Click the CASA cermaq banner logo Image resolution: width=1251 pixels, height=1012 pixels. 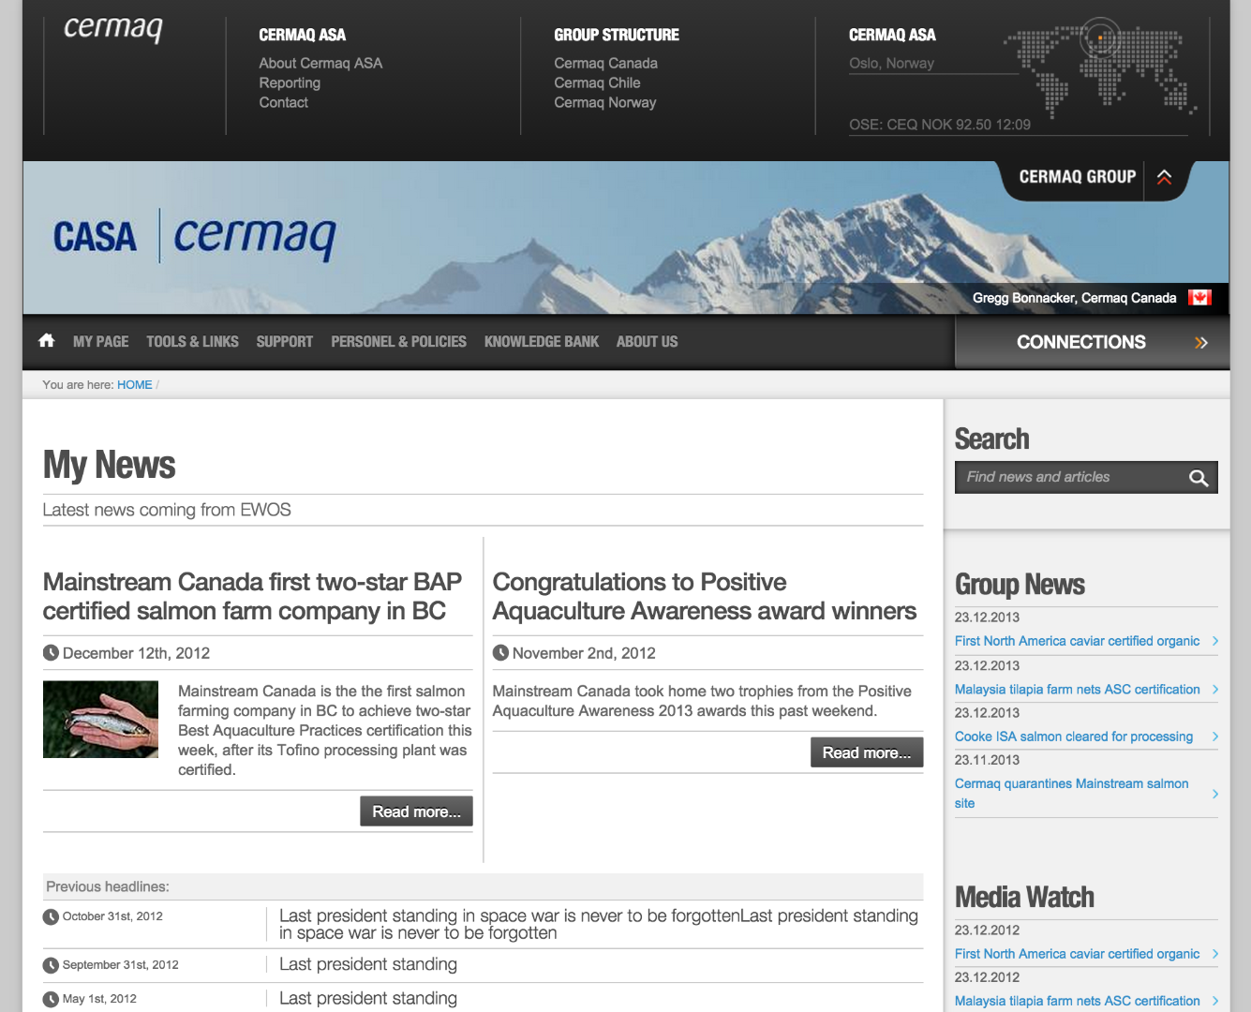[x=194, y=237]
